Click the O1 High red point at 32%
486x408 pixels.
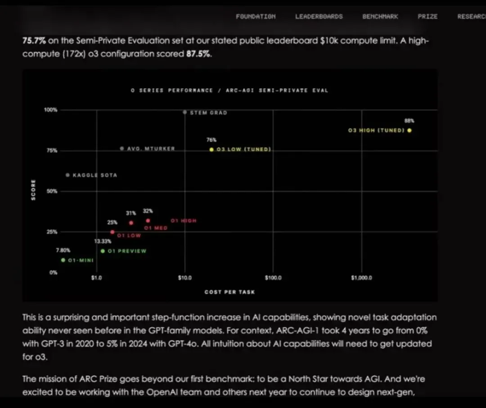click(148, 220)
